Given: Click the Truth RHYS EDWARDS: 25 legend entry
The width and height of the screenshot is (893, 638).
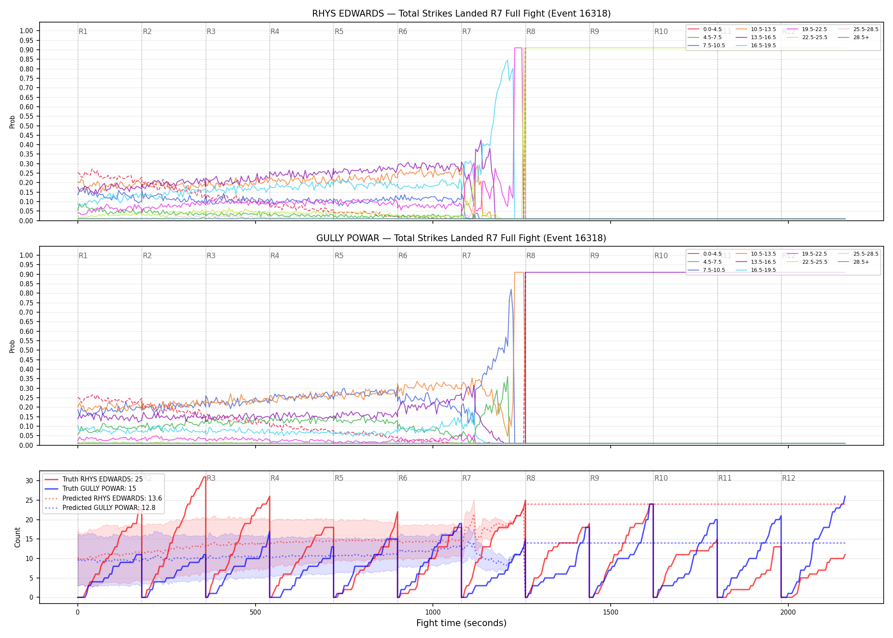Looking at the screenshot, I should (x=94, y=479).
